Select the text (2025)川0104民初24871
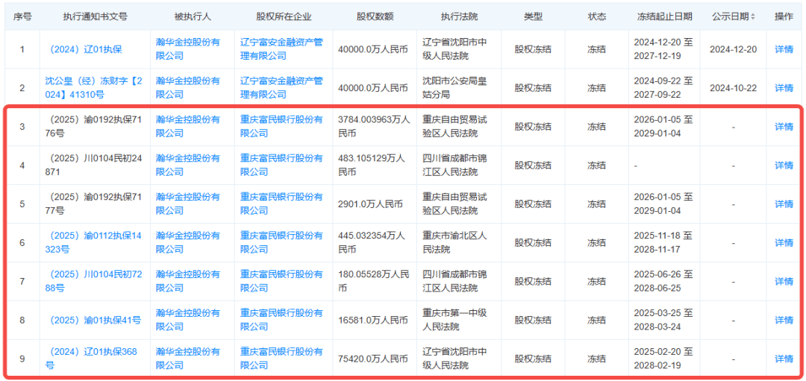 (93, 166)
